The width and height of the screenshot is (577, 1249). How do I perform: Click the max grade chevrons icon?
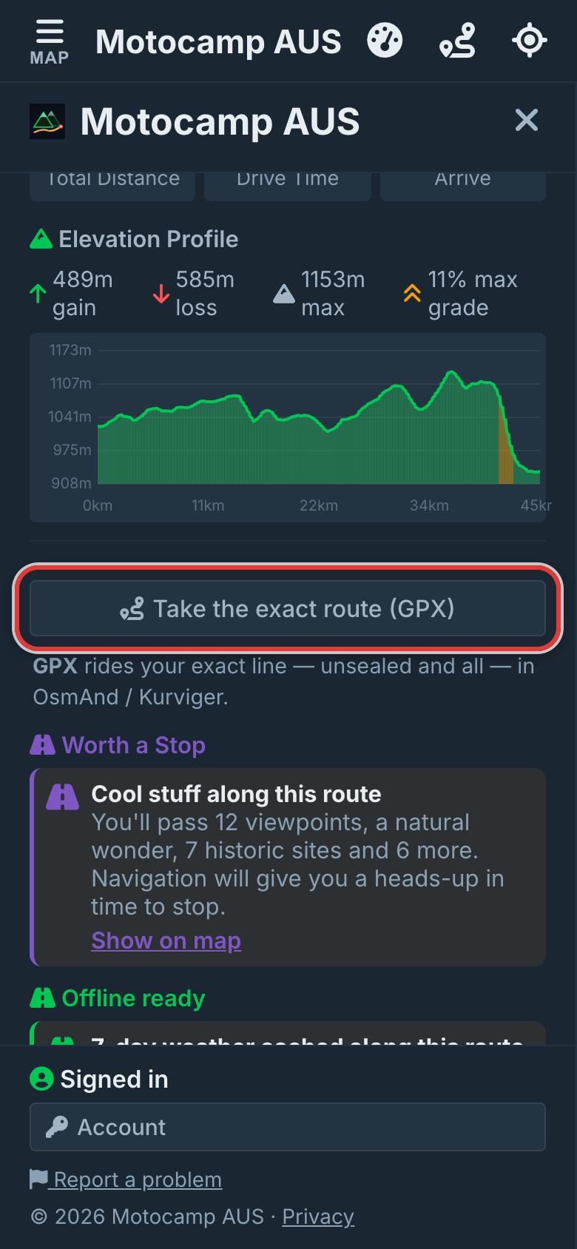point(412,294)
